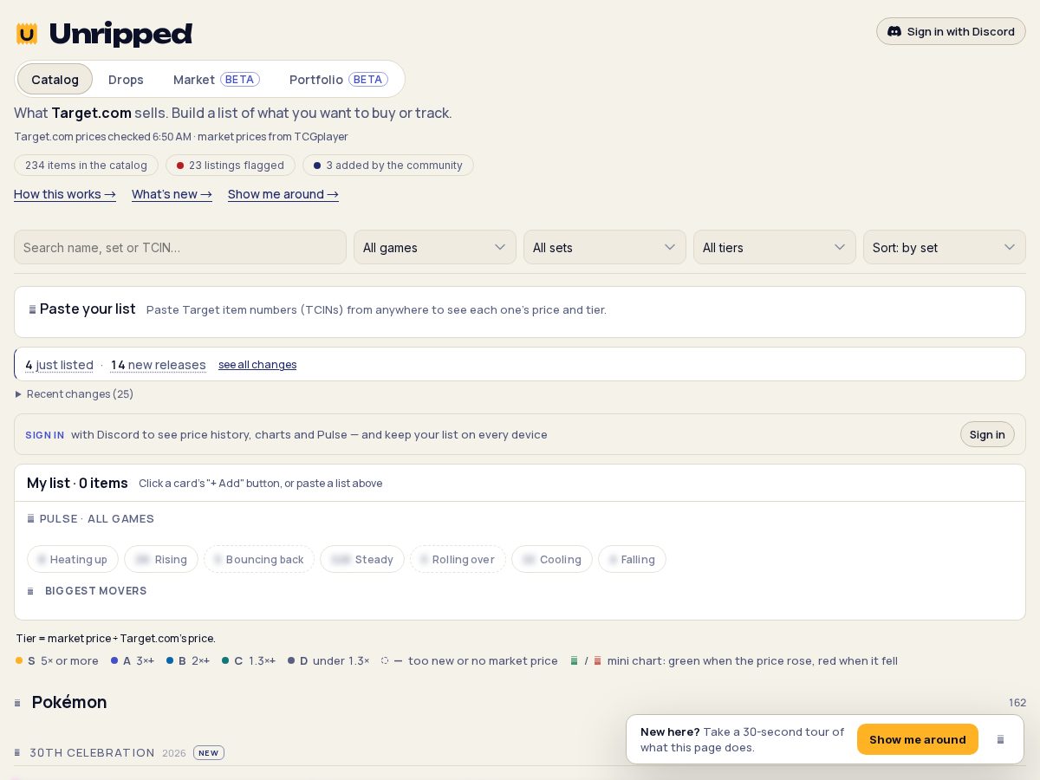Click the PULSE · ALL GAMES heading
This screenshot has height=780, width=1040.
click(x=90, y=518)
